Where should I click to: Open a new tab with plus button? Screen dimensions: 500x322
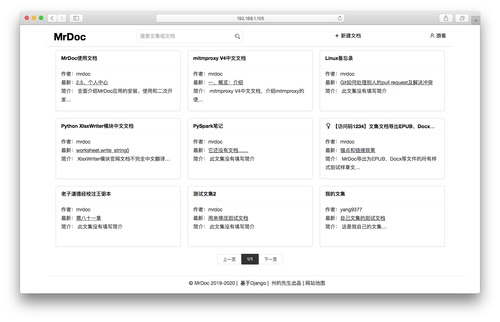(475, 21)
